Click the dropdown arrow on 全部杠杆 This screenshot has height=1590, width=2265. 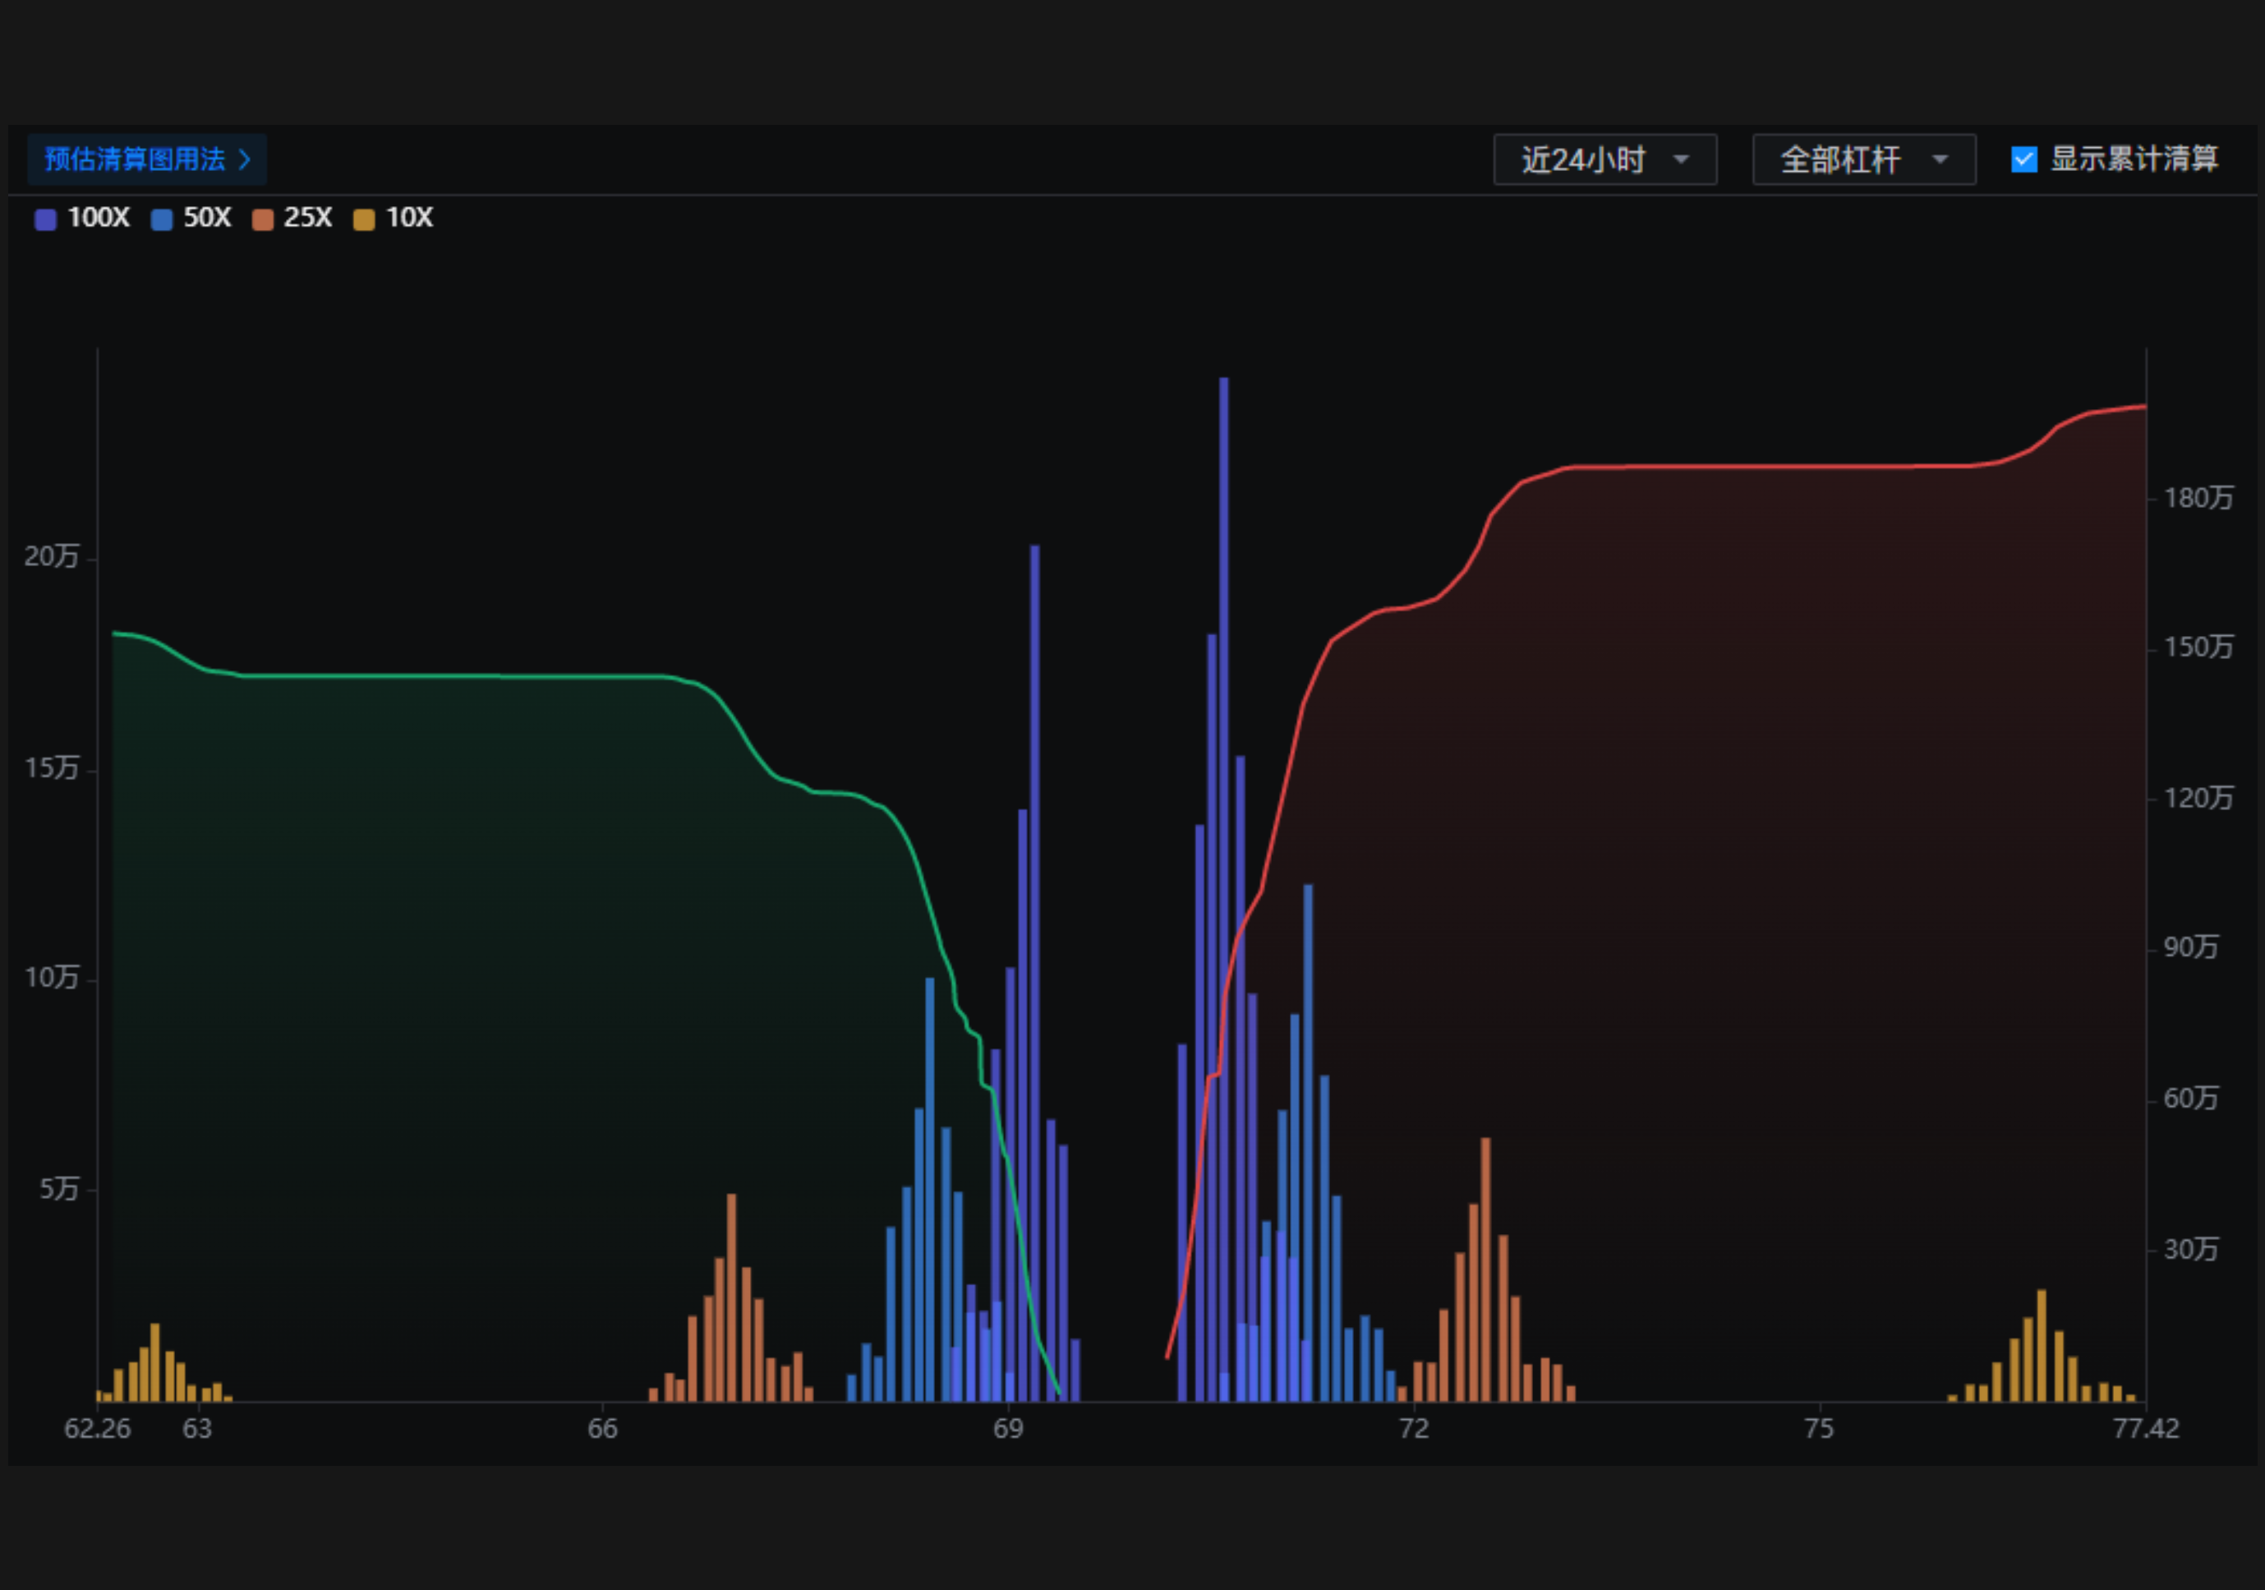(x=1940, y=159)
